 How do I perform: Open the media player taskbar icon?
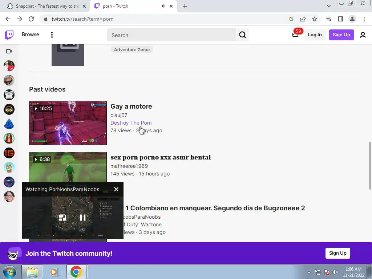click(54, 272)
